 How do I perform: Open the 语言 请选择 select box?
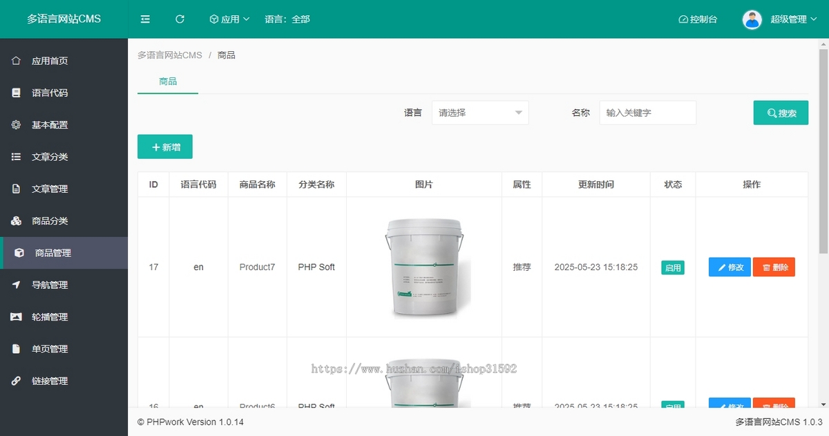[x=480, y=113]
